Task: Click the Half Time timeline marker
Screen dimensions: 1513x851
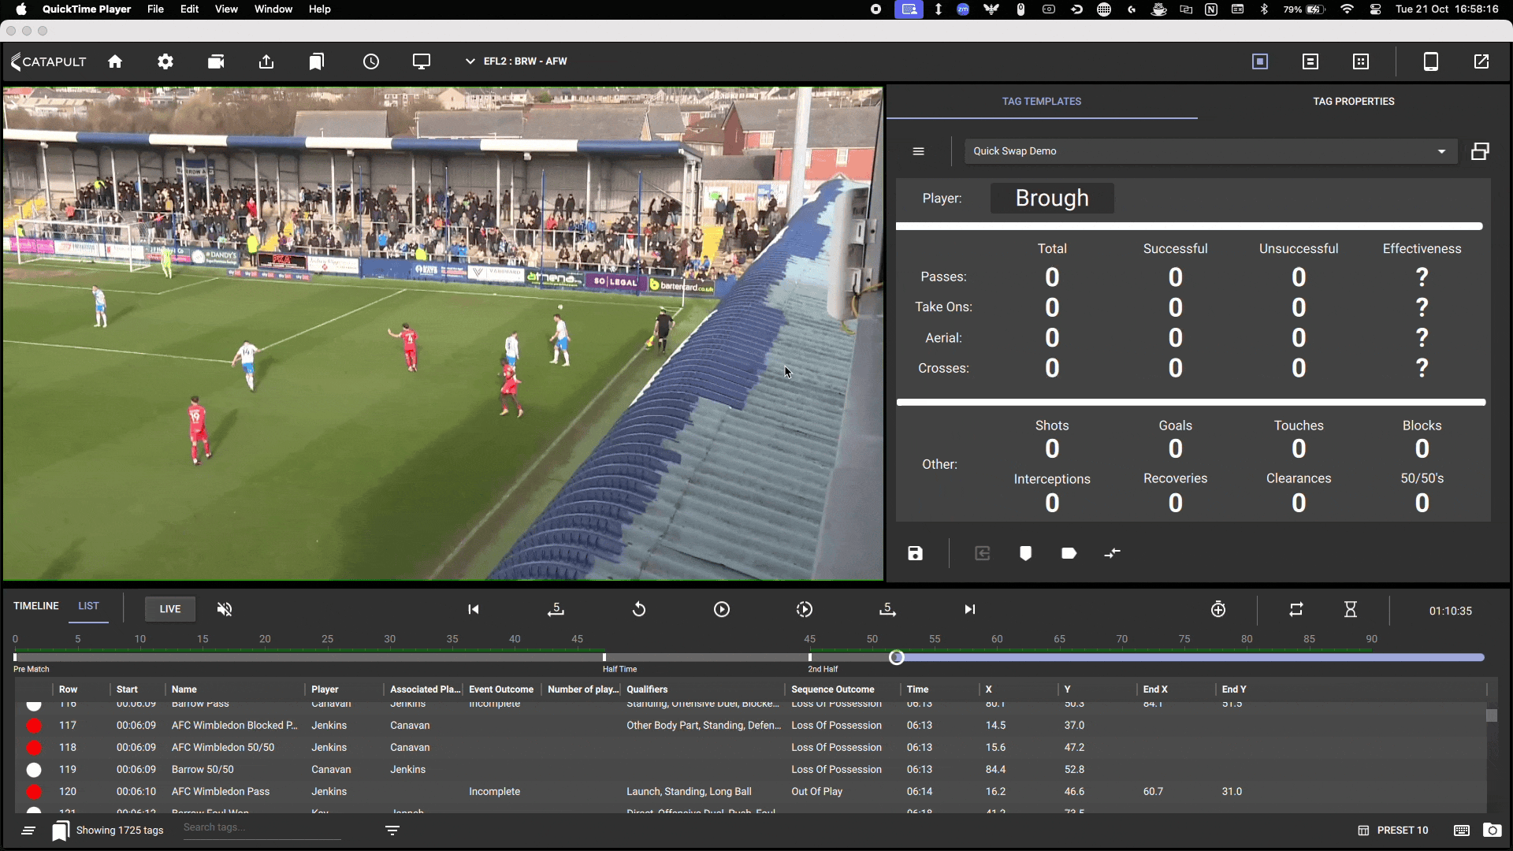Action: click(604, 657)
